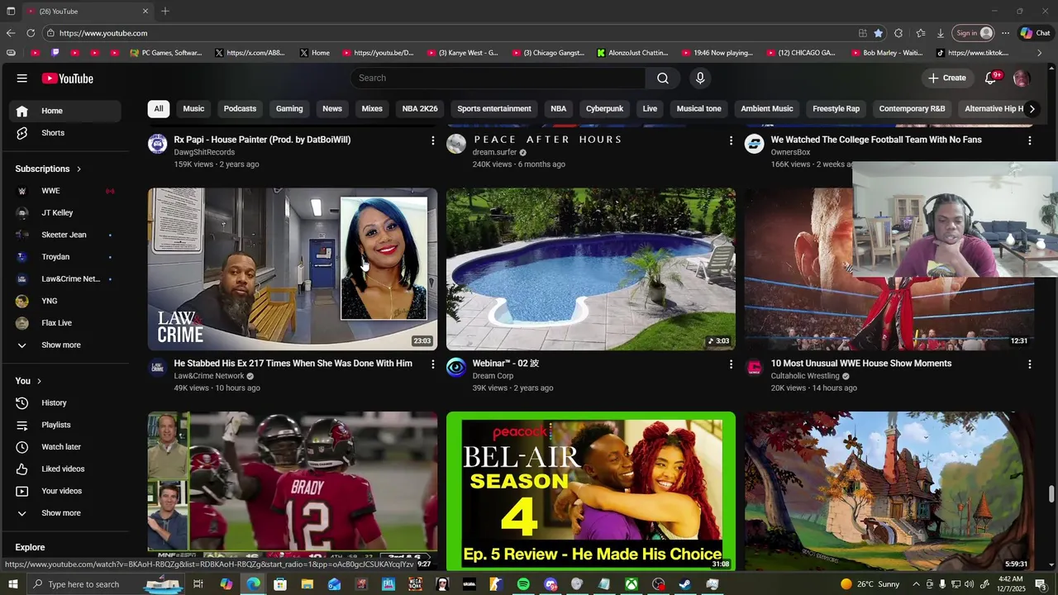Expand the You section chevron
Viewport: 1058px width, 595px height.
[x=39, y=381]
